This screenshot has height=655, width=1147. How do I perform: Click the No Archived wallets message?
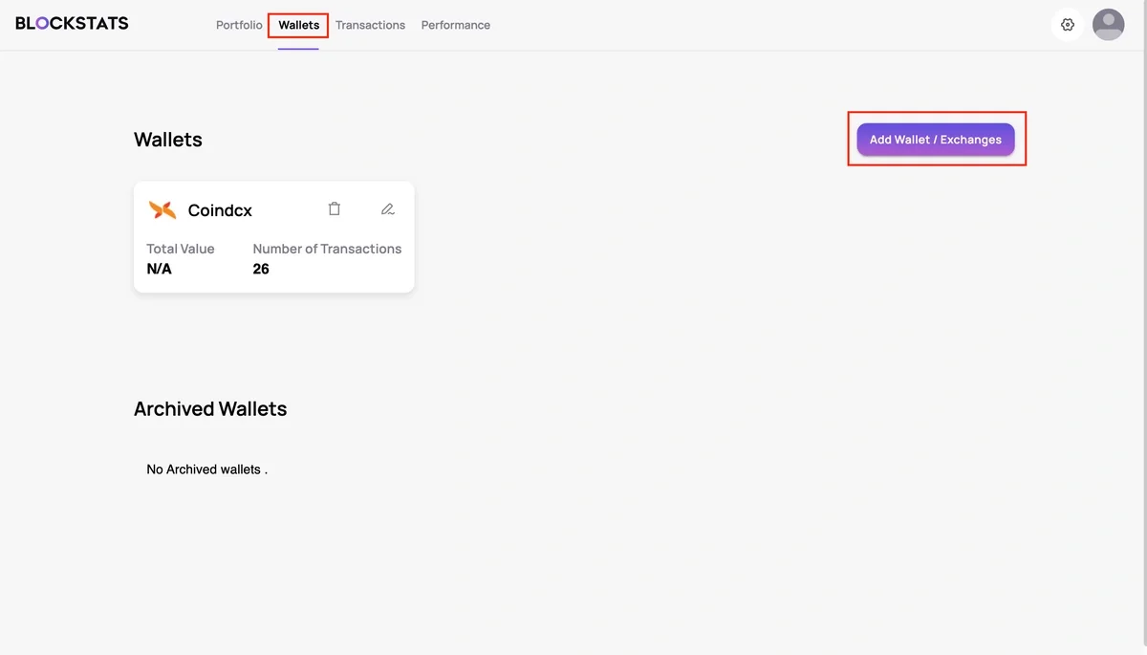click(x=206, y=469)
